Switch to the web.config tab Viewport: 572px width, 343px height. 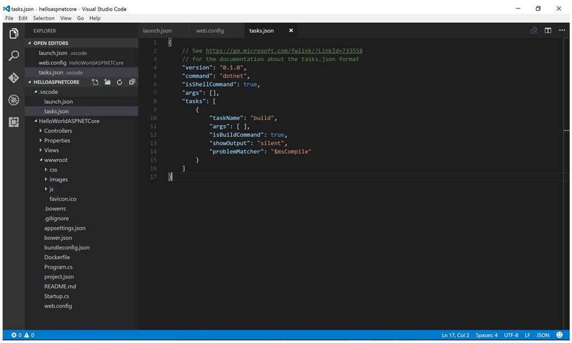209,31
